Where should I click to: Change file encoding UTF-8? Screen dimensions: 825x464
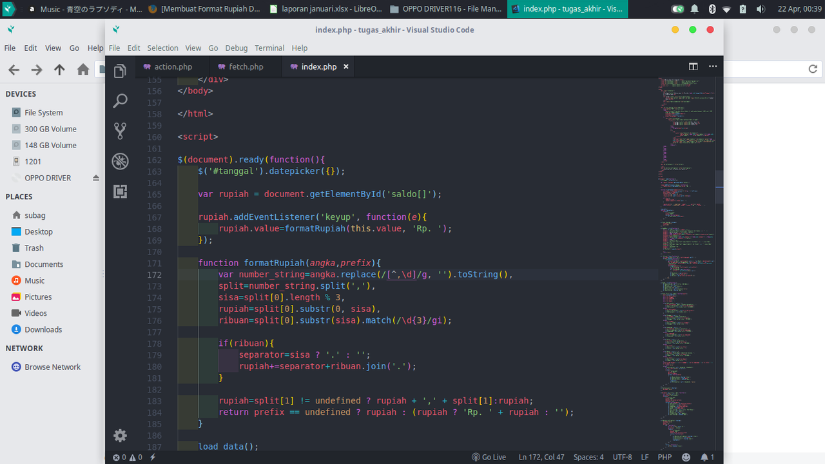pyautogui.click(x=623, y=457)
